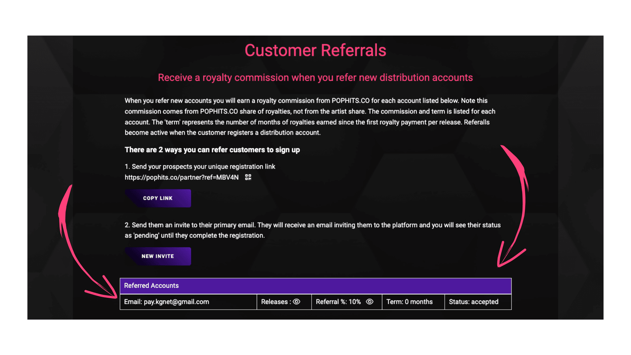Viewport: 631px width, 355px height.
Task: Click the QR code icon beside registration link
Action: (x=248, y=177)
